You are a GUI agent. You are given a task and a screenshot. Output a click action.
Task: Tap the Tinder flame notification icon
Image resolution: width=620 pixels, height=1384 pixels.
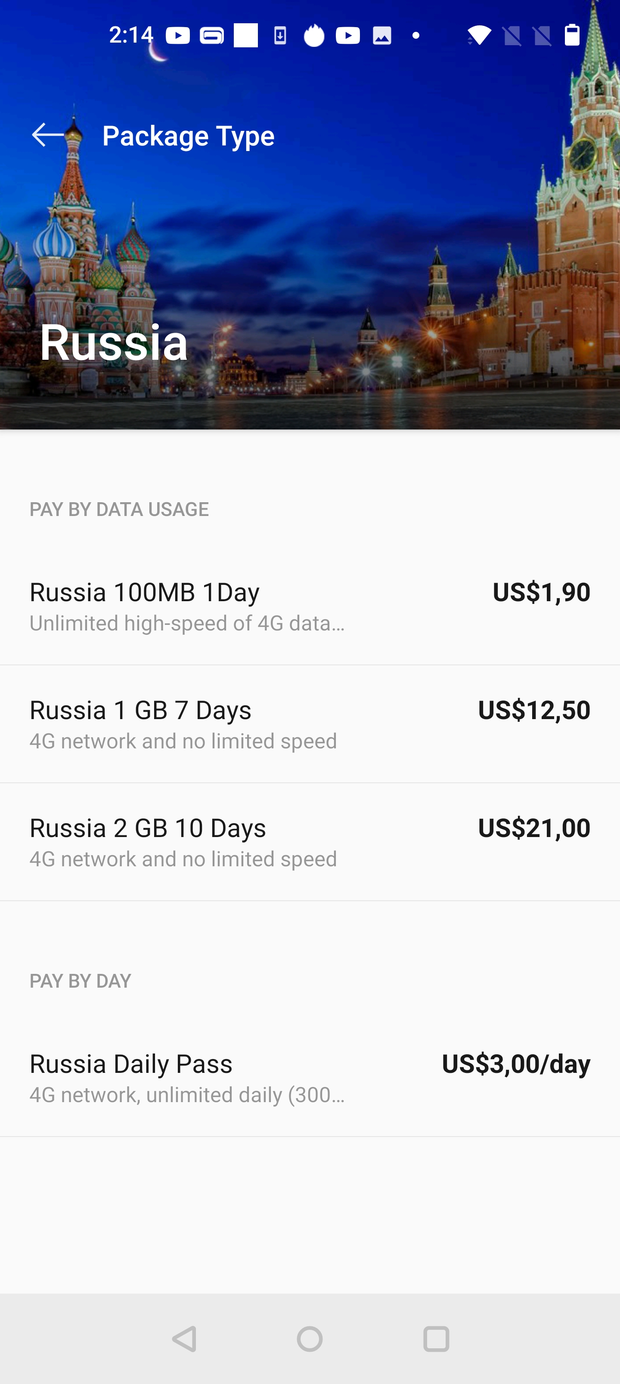pyautogui.click(x=314, y=36)
